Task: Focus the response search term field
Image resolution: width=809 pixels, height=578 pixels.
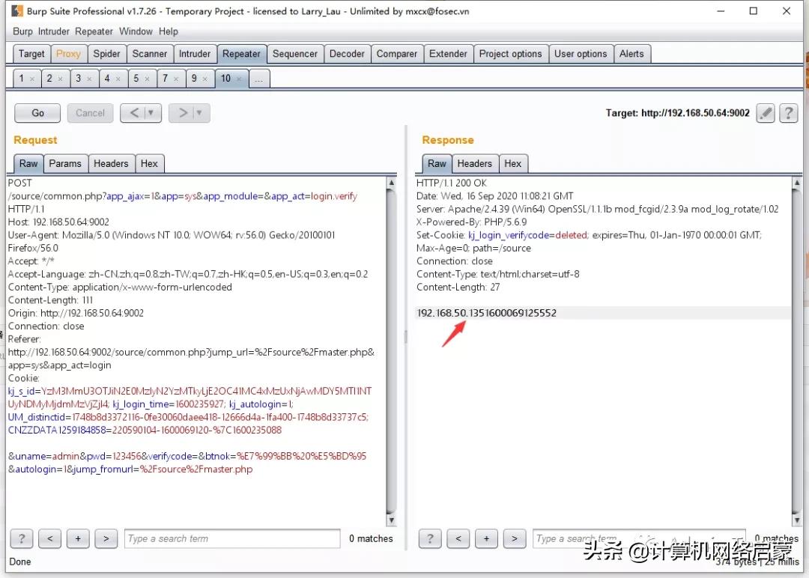Action: pyautogui.click(x=639, y=539)
